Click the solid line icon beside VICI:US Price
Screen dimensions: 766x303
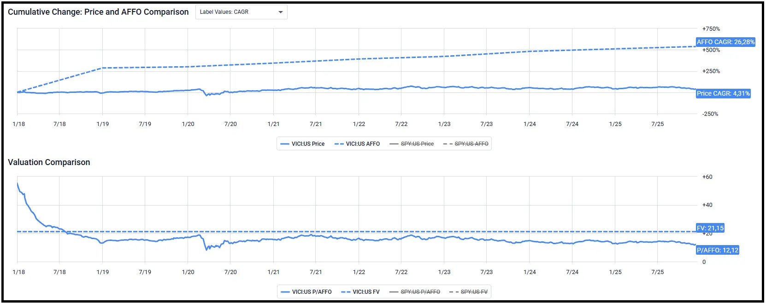pyautogui.click(x=285, y=144)
